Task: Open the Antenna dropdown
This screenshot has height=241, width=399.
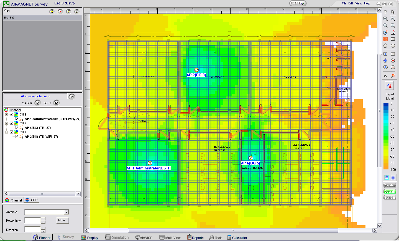Action: tap(66, 212)
